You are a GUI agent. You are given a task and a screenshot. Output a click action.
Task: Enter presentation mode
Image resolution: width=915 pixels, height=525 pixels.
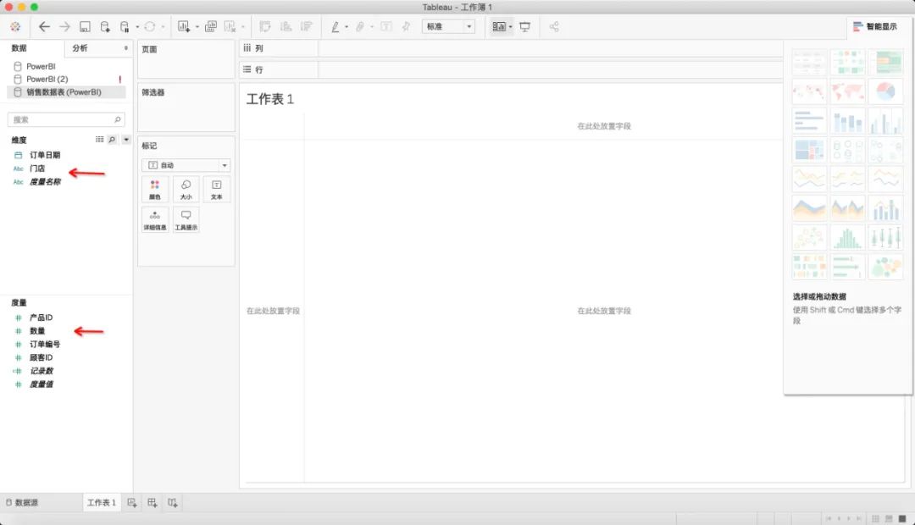(524, 27)
